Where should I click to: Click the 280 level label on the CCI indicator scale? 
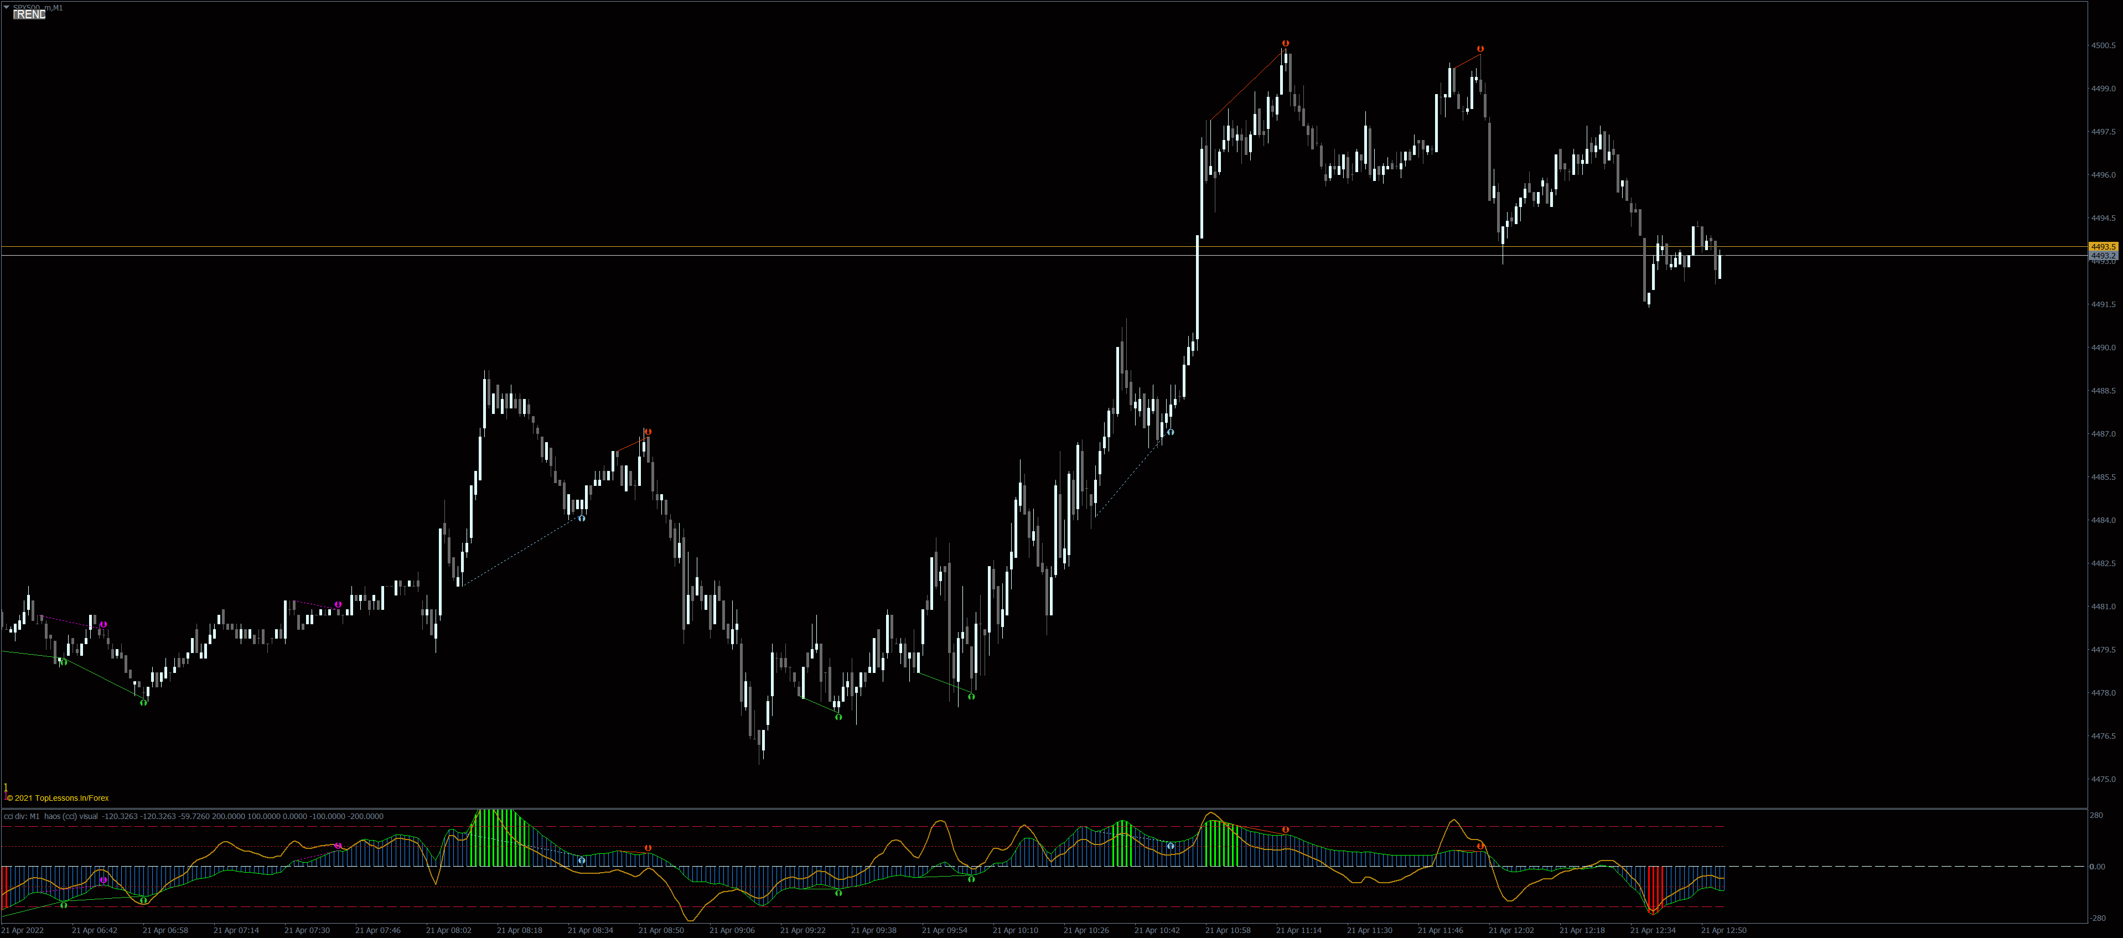click(2096, 815)
